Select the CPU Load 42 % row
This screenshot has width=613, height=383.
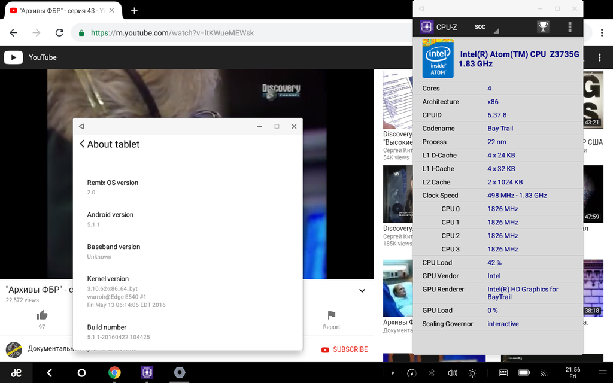[x=498, y=262]
